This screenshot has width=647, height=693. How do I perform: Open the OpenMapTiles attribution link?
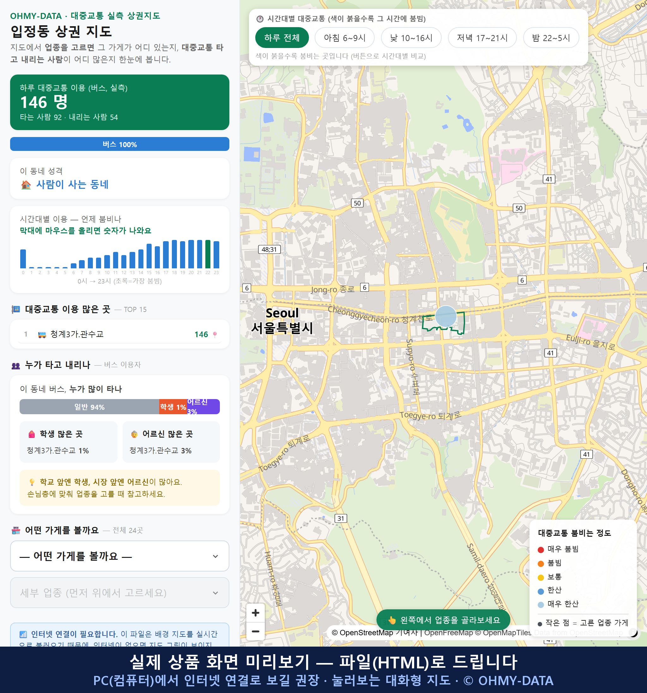click(503, 633)
